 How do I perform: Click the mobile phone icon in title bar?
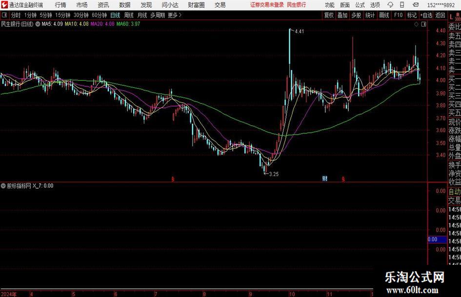click(x=402, y=5)
